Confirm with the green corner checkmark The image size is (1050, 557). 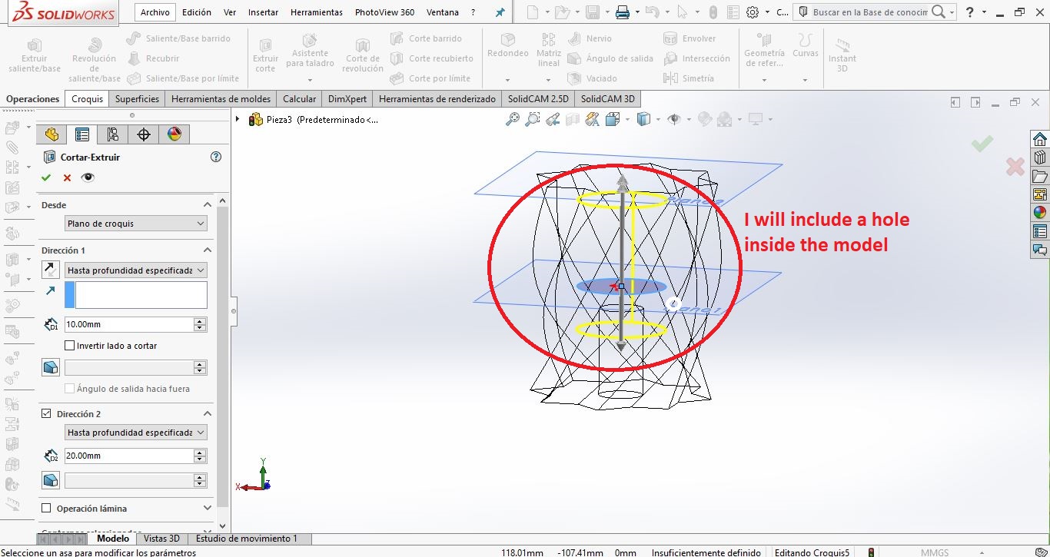[x=982, y=143]
